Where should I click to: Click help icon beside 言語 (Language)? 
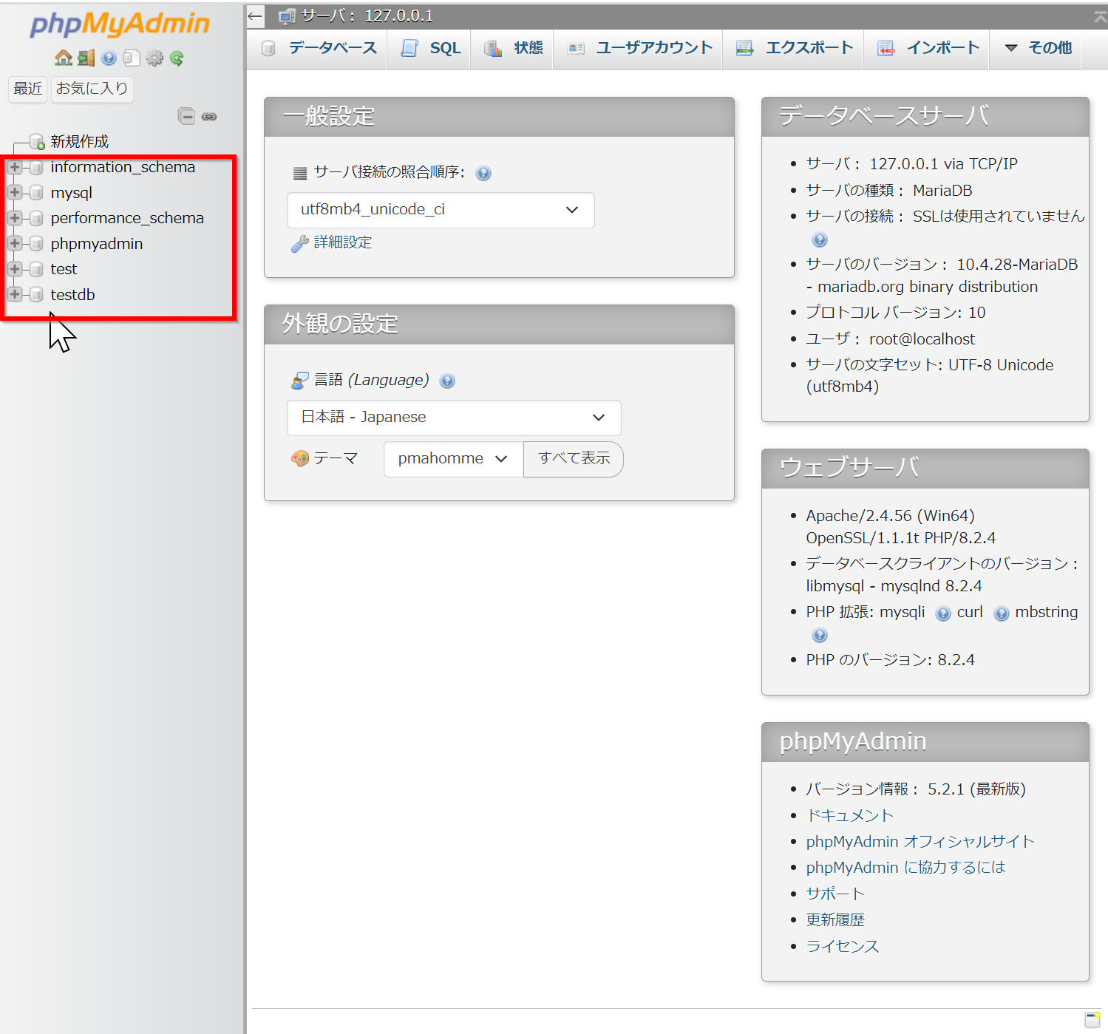point(447,381)
